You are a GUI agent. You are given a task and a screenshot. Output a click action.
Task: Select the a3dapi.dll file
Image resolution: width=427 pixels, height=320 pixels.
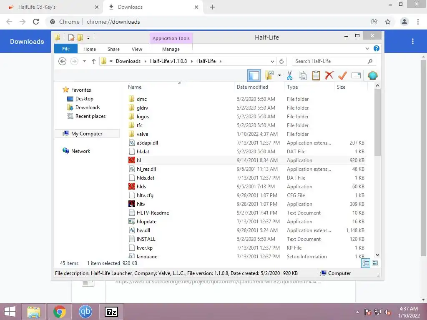point(246,143)
